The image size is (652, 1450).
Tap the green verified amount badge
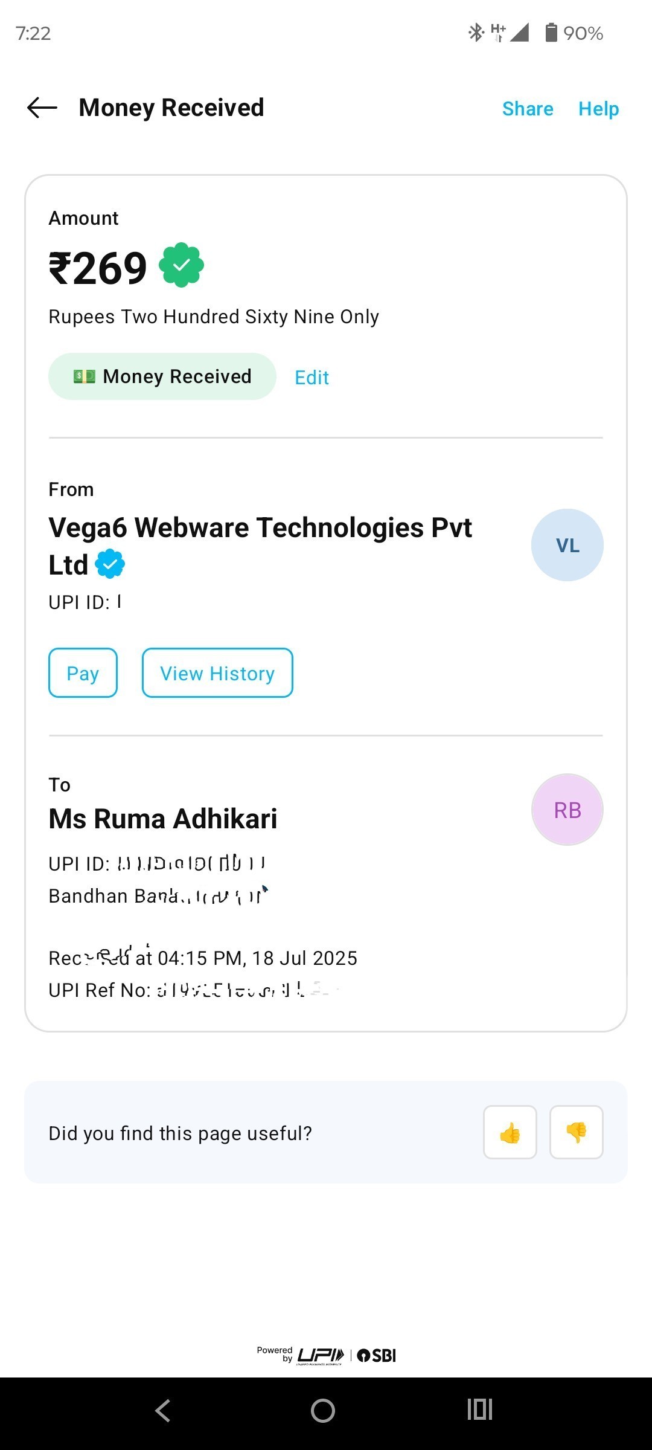(181, 265)
